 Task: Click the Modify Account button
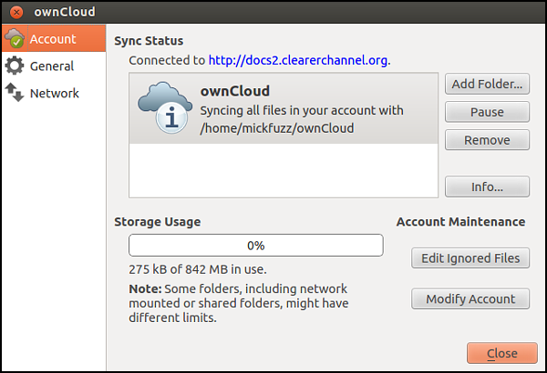click(470, 298)
